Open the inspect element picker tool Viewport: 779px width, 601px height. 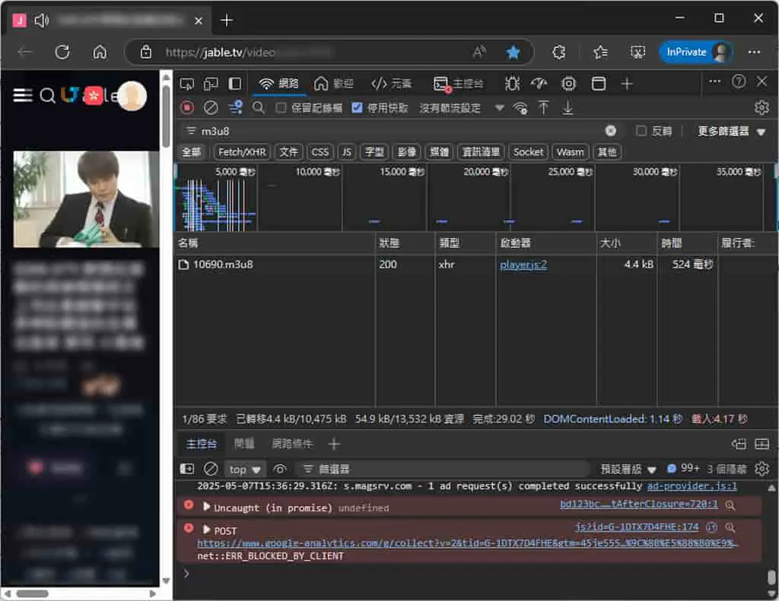tap(187, 84)
